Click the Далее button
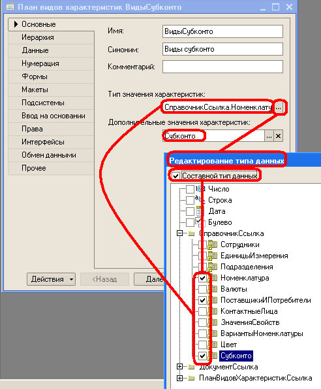 [149, 279]
